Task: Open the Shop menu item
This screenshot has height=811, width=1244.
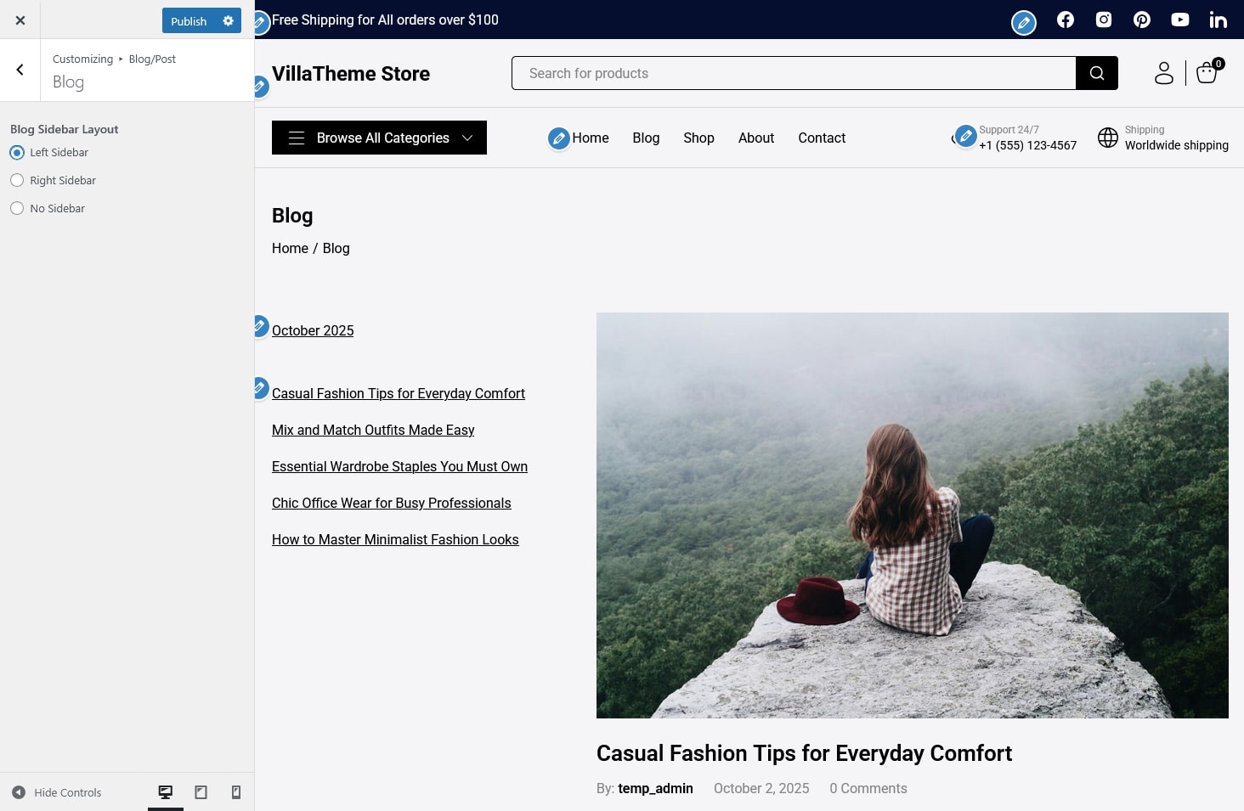Action: 698,138
